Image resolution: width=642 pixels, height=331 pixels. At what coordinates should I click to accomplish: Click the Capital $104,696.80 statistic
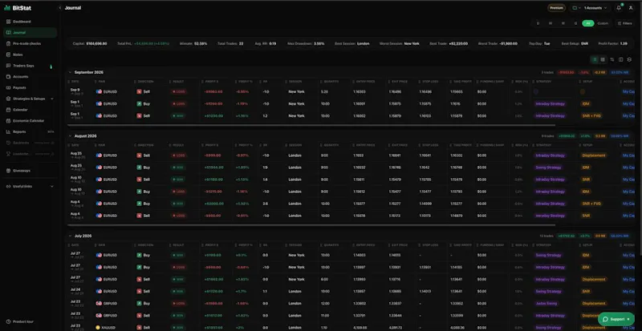pos(90,43)
